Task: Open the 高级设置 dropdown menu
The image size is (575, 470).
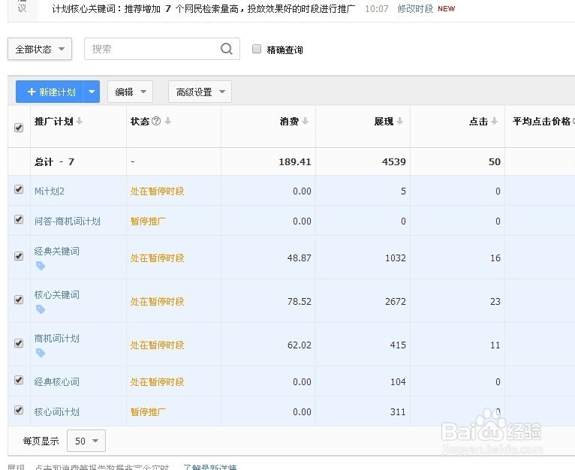Action: click(x=200, y=92)
